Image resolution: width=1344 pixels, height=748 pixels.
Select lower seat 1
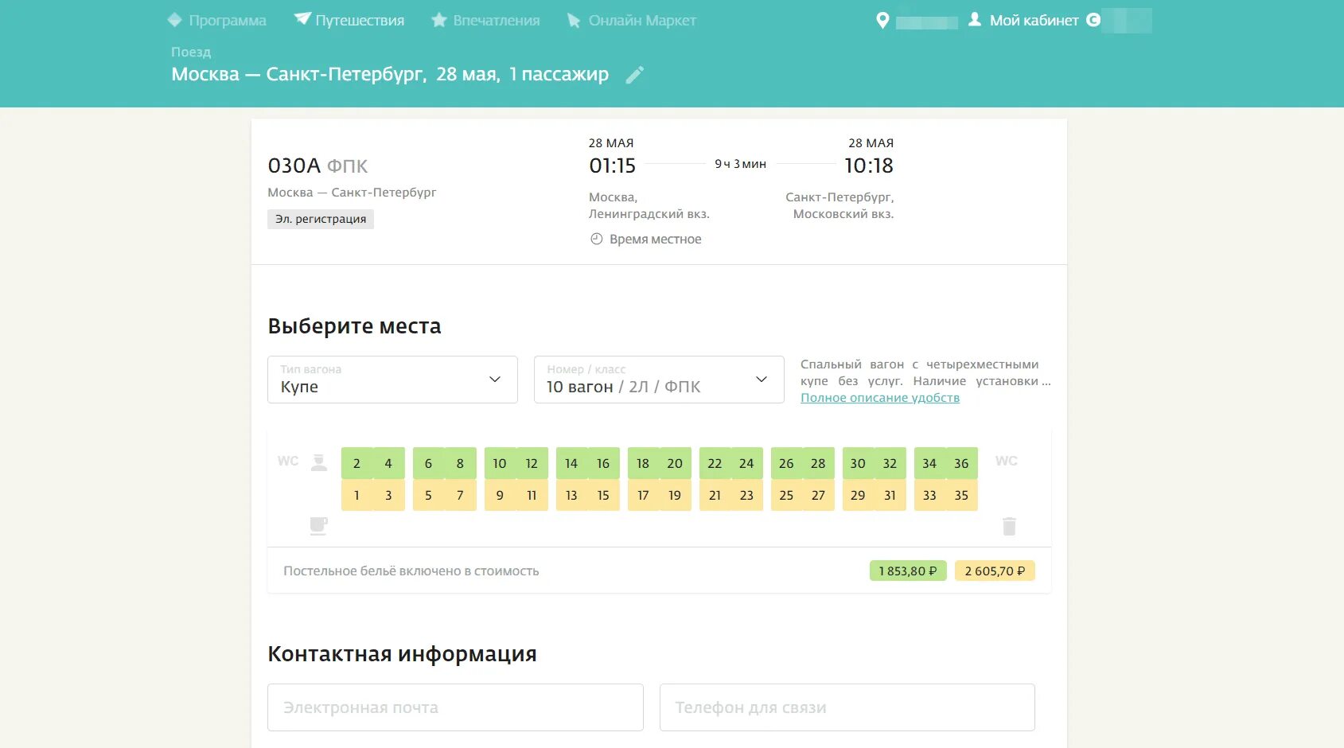(356, 495)
